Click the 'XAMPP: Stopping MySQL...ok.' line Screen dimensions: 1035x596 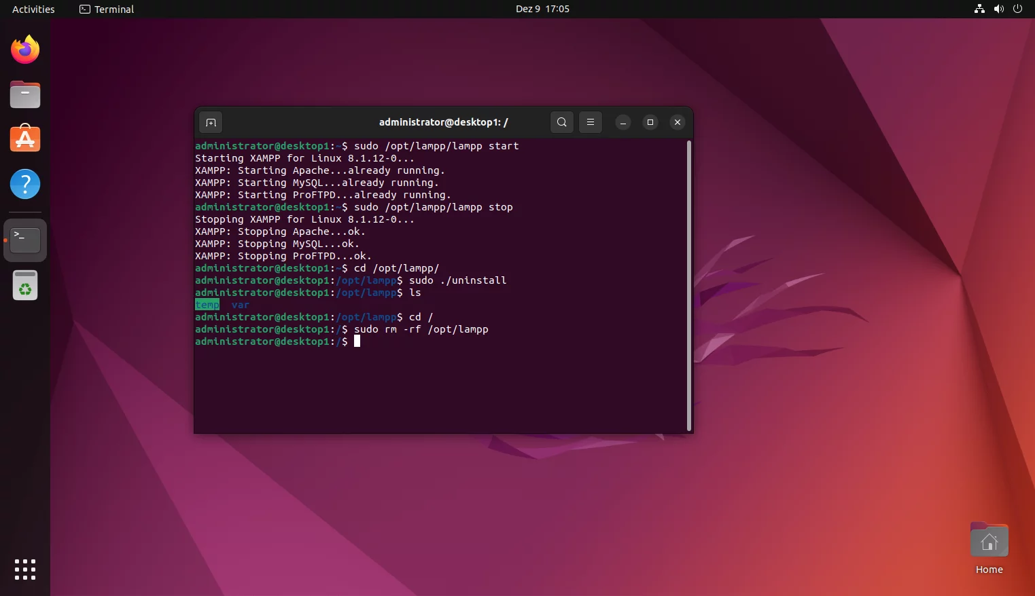click(x=277, y=244)
